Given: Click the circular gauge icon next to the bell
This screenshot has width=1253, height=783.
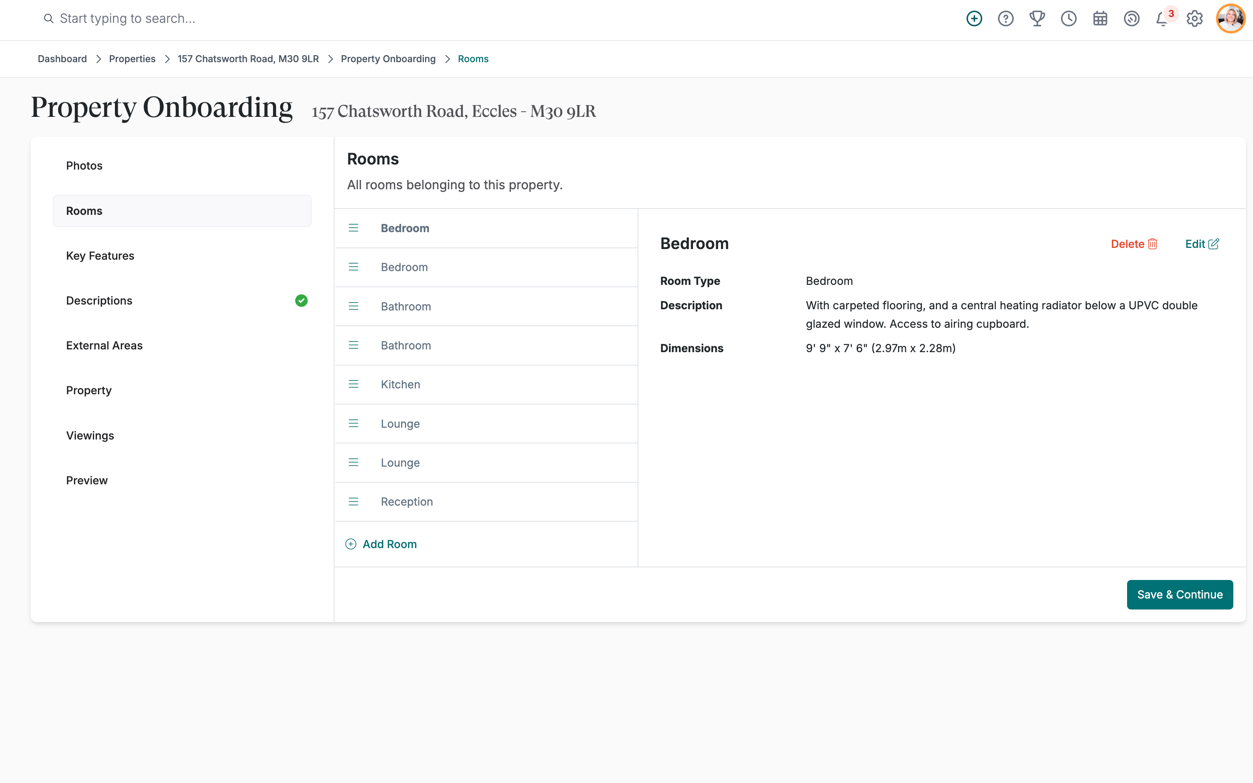Looking at the screenshot, I should [x=1132, y=18].
